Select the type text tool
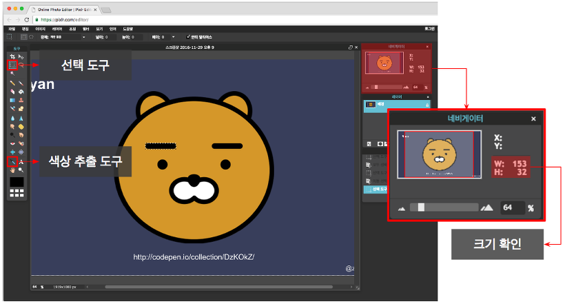The width and height of the screenshot is (565, 304). (21, 161)
